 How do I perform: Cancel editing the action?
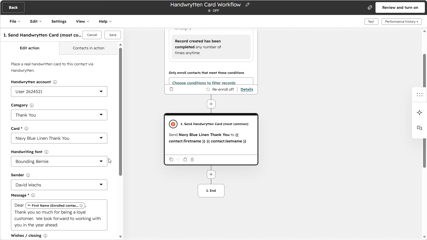[x=92, y=35]
